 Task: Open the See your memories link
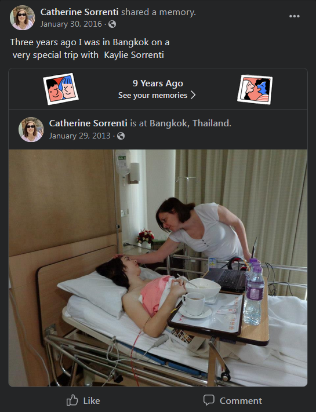point(152,95)
